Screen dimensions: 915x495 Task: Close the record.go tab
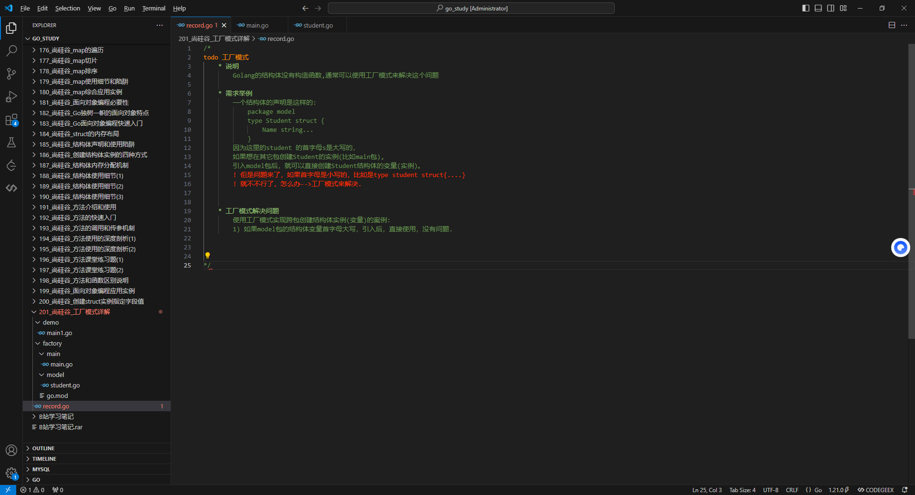224,25
